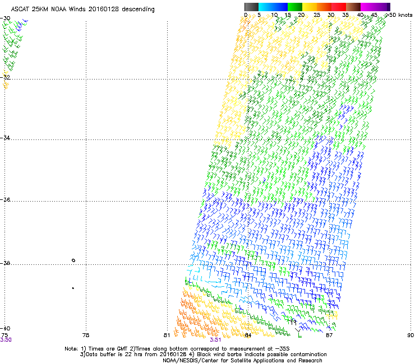Screen dimensions: 415x364
Task: Click the purple time stamp '3:50'
Action: tap(6, 340)
